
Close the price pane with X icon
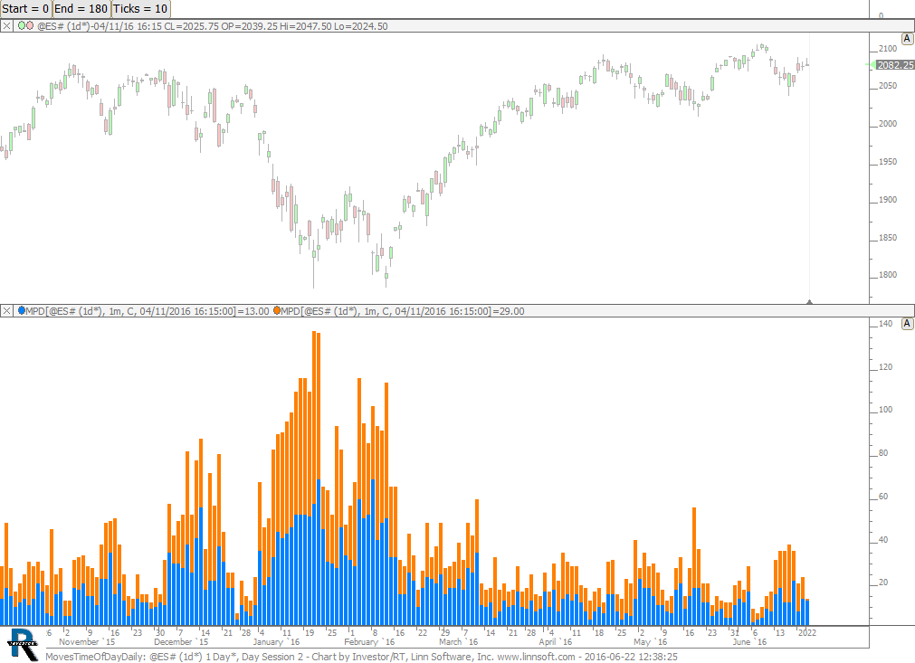[6, 26]
